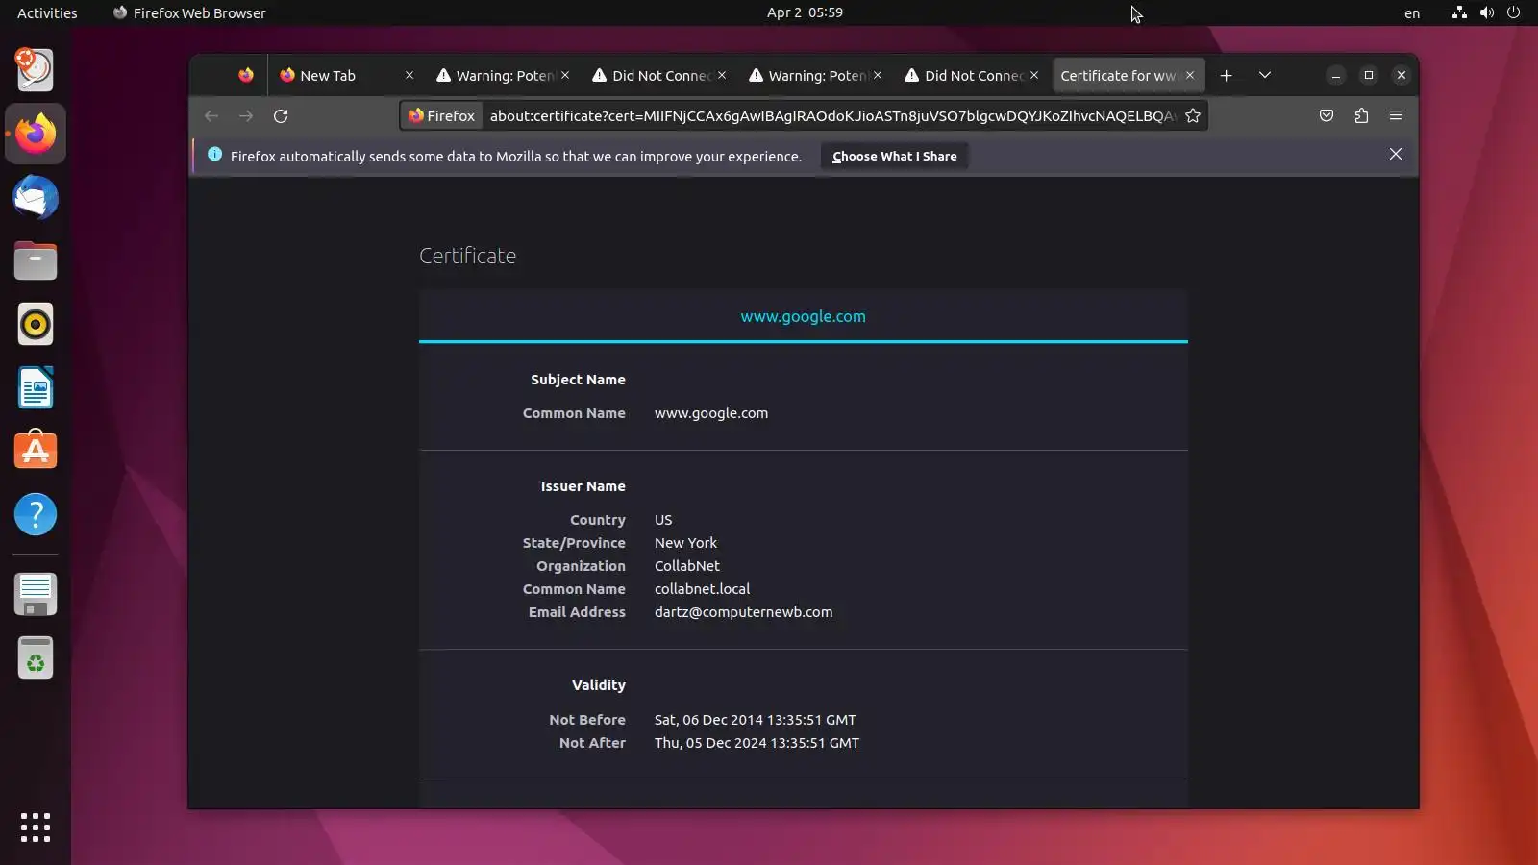This screenshot has width=1538, height=865.
Task: Open the Apr 2 05:59 clock menu
Action: (805, 12)
